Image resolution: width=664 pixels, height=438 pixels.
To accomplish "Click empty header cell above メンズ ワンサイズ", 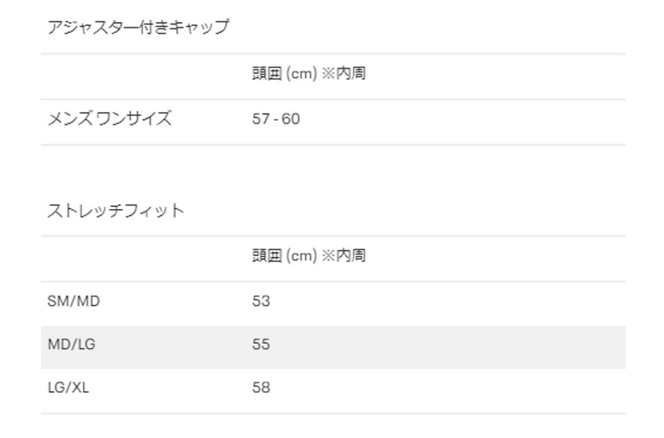I will pyautogui.click(x=143, y=76).
